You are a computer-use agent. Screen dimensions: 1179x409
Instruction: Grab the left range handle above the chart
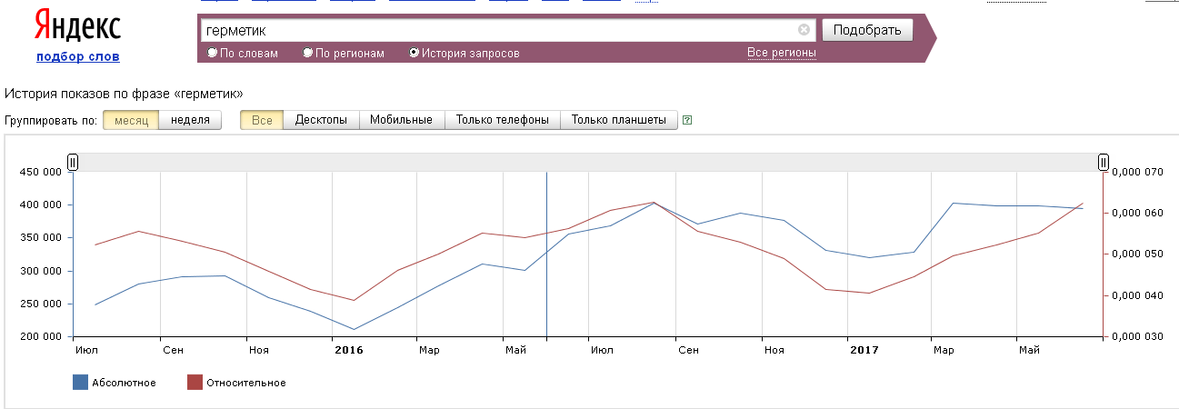point(73,162)
